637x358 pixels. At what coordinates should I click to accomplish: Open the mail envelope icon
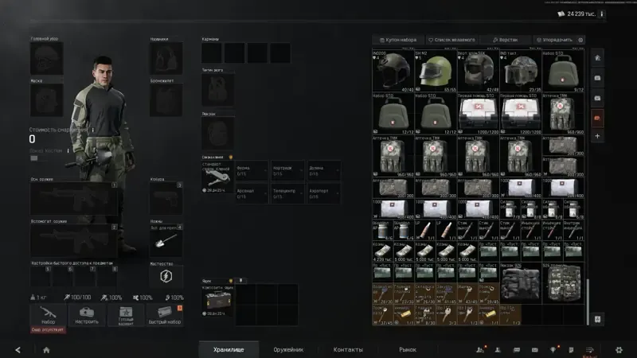[534, 350]
